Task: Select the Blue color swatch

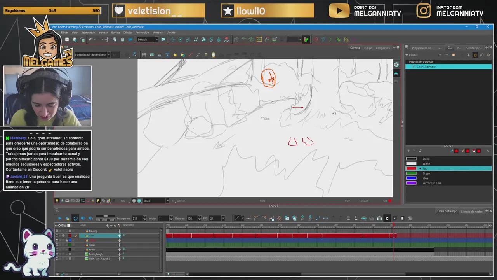Action: (x=411, y=178)
